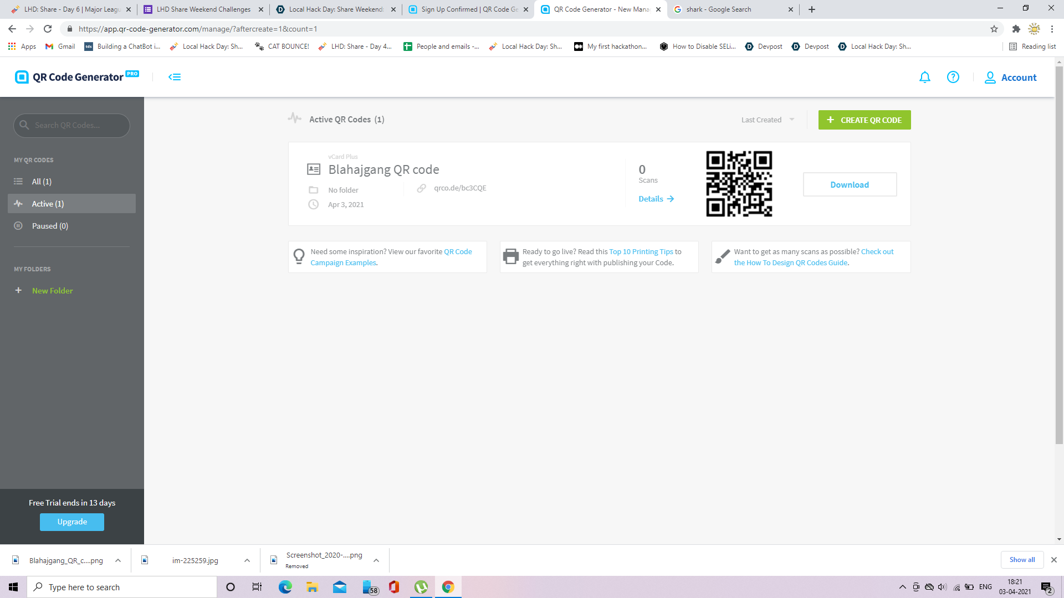Click the CREATE QR CODE button
1064x598 pixels.
point(864,120)
